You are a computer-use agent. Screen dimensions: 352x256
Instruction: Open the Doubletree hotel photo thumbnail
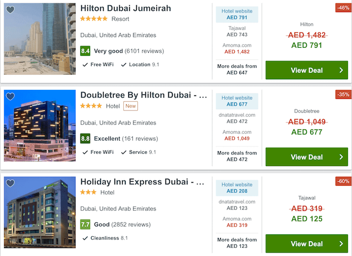(x=40, y=125)
